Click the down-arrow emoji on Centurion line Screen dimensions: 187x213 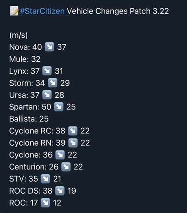[x=66, y=167]
